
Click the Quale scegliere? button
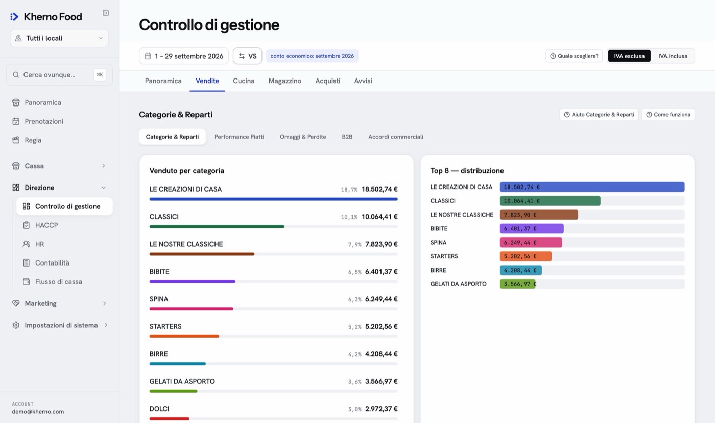574,56
